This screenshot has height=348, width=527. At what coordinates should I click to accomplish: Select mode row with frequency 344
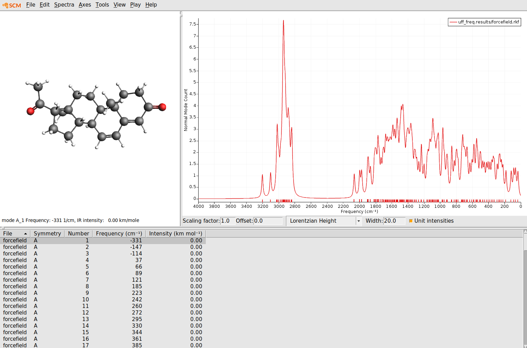[x=103, y=332]
